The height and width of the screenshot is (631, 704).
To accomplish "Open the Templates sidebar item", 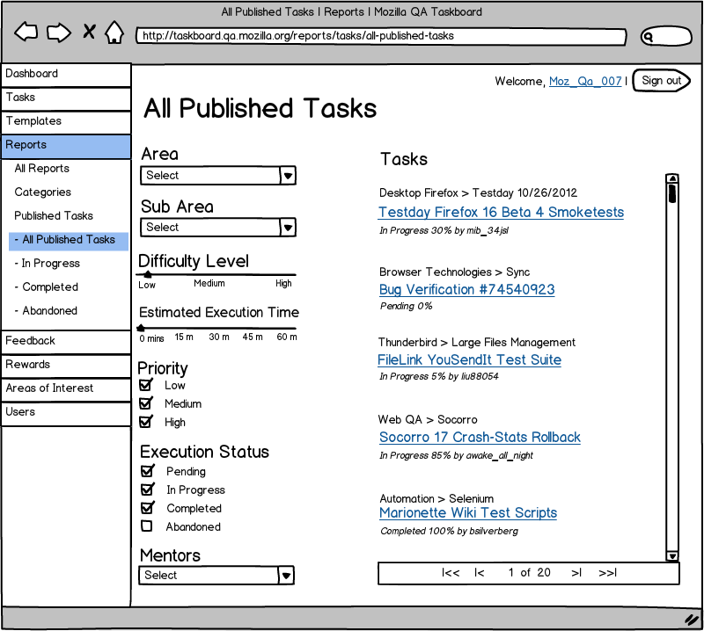I will (x=66, y=122).
